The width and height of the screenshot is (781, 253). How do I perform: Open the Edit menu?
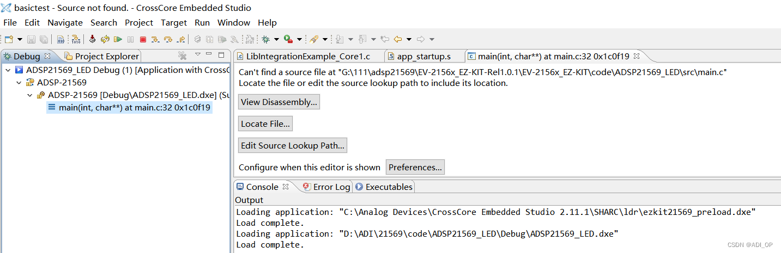(32, 22)
